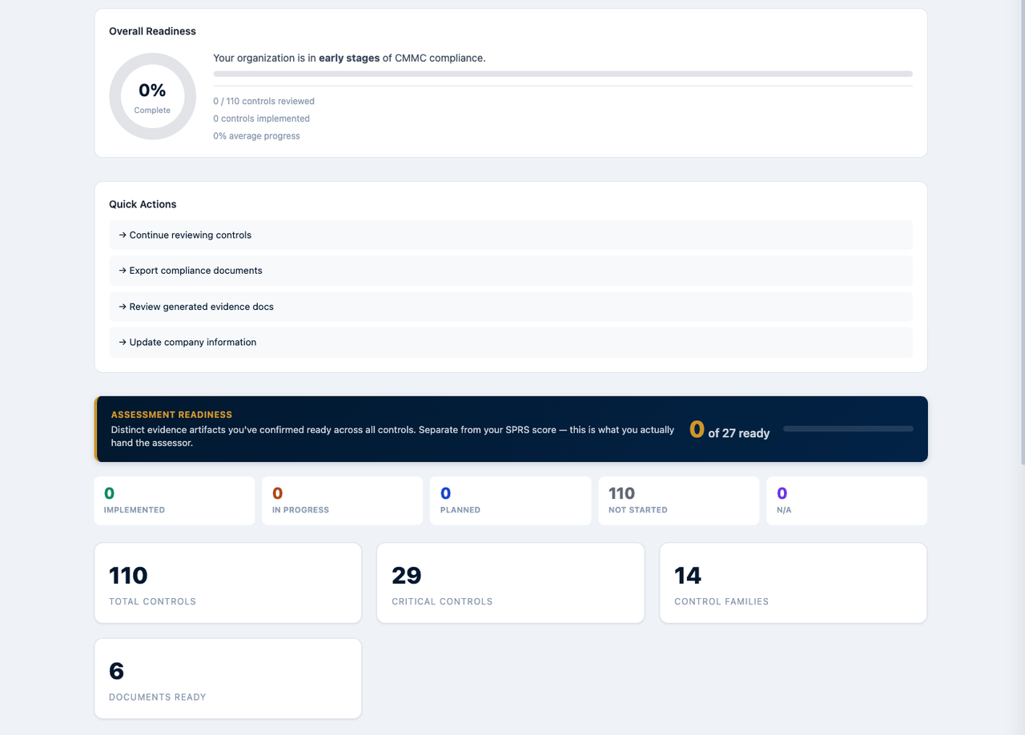Viewport: 1025px width, 735px height.
Task: Click the early stages compliance message
Action: [350, 58]
